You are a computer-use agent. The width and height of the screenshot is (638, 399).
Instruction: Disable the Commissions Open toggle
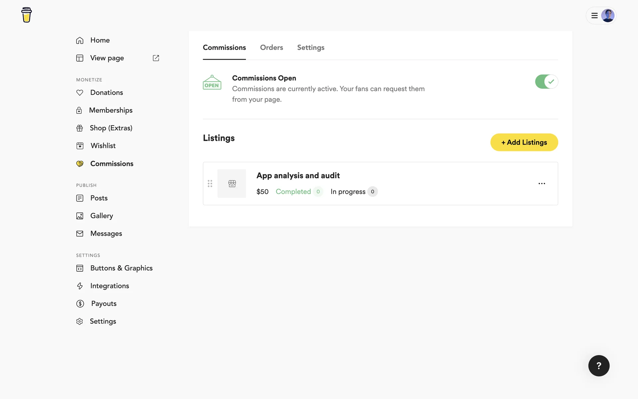546,81
